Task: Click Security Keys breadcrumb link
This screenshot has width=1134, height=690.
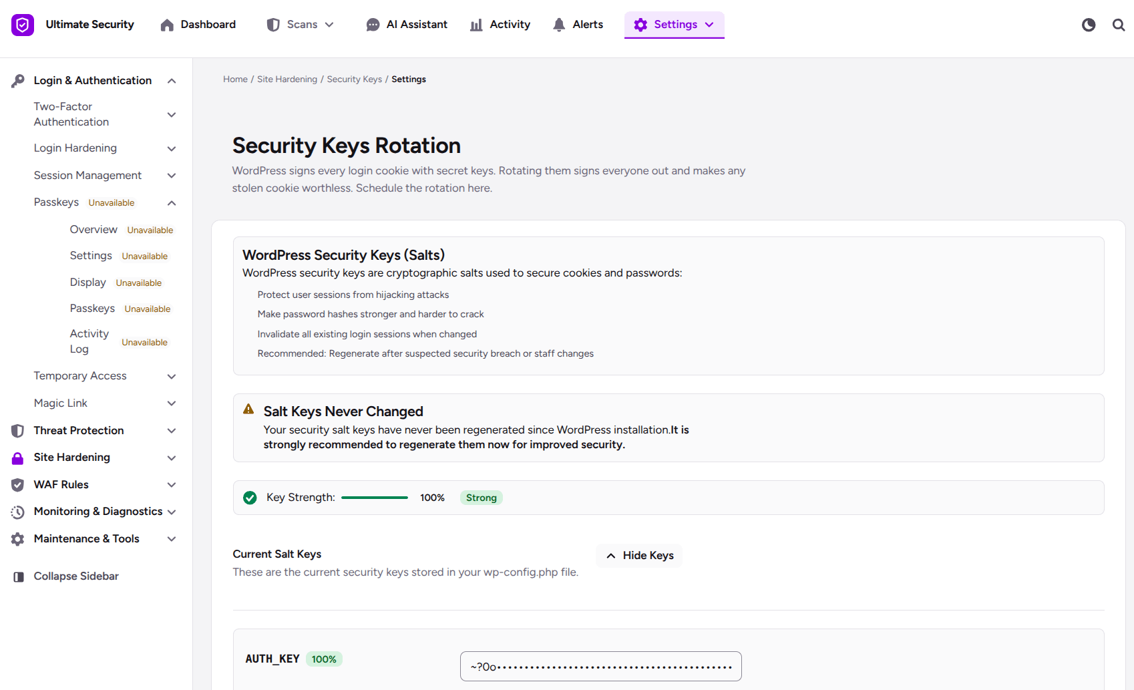Action: point(355,79)
